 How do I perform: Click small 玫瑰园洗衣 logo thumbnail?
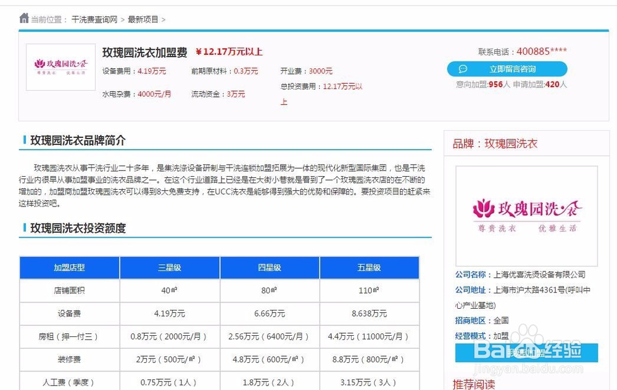[60, 67]
